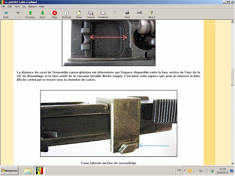Screen dimensions: 235x176
Task: Click the red Stop icon
Action: (x=54, y=13)
